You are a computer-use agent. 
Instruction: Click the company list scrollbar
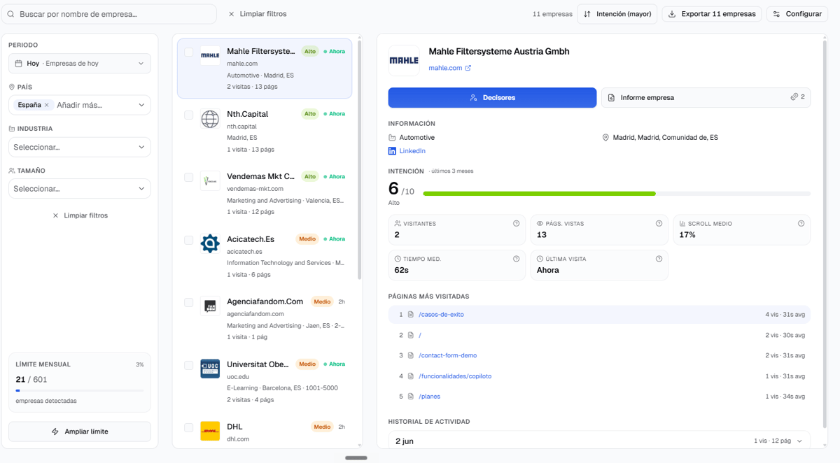tap(360, 160)
